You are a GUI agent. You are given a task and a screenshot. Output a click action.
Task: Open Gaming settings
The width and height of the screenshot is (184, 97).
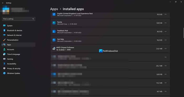19,59
